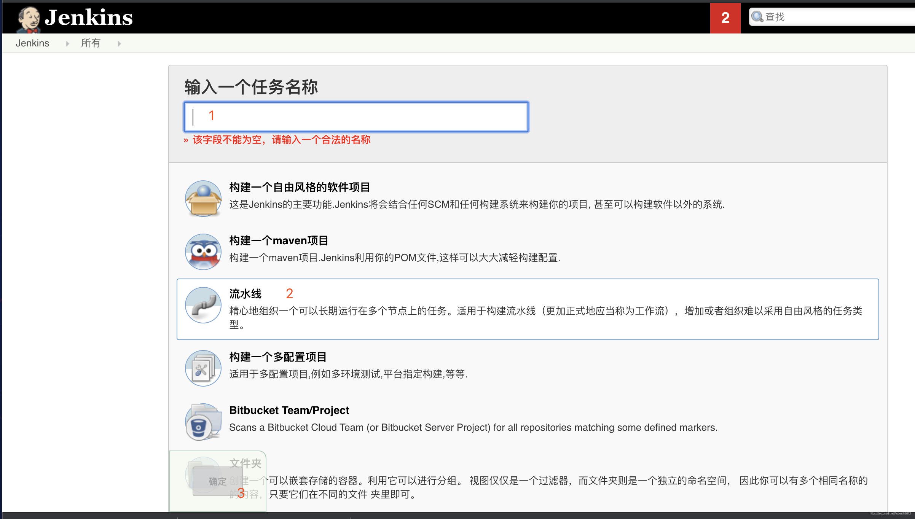Choose 构建一个自由风格的软件项目 title
This screenshot has width=915, height=519.
coord(300,187)
